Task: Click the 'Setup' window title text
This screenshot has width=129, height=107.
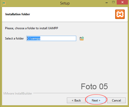Action: coord(65,3)
